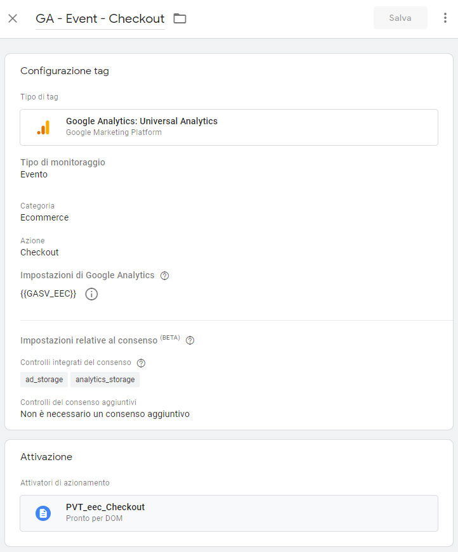Screen dimensions: 458x552
Task: Click the Salva button
Action: pos(400,18)
